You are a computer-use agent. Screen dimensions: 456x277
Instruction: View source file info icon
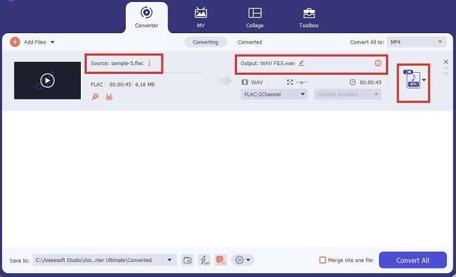click(x=149, y=64)
